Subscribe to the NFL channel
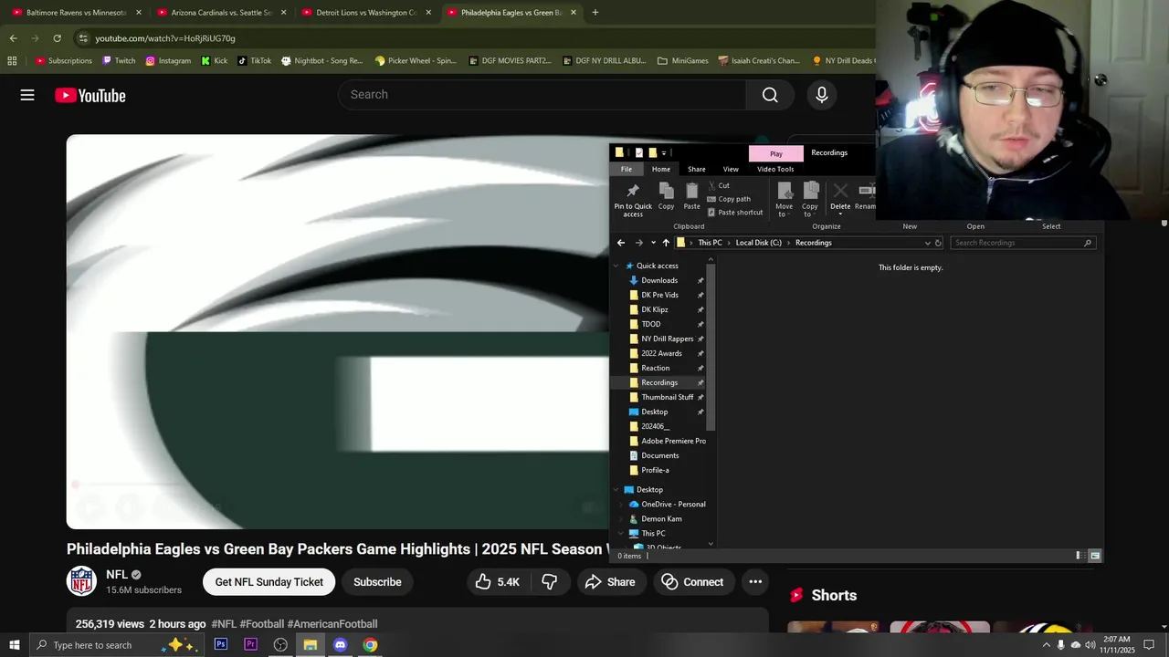This screenshot has height=657, width=1169. coord(377,581)
